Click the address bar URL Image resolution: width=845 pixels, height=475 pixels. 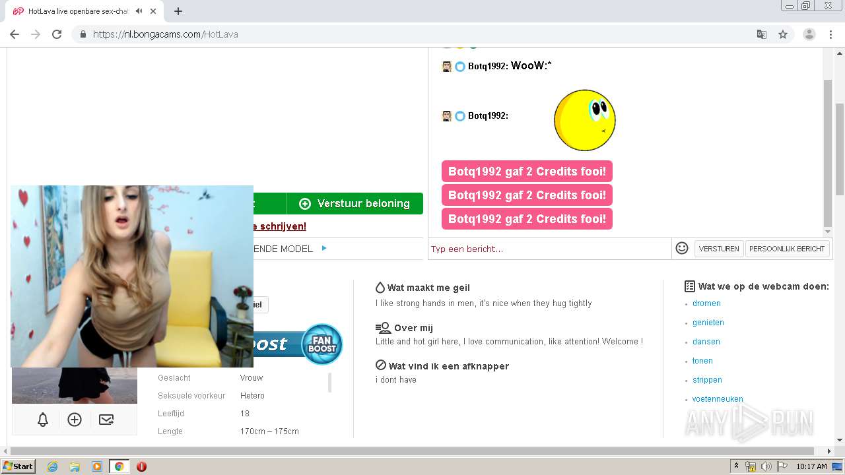click(x=166, y=34)
